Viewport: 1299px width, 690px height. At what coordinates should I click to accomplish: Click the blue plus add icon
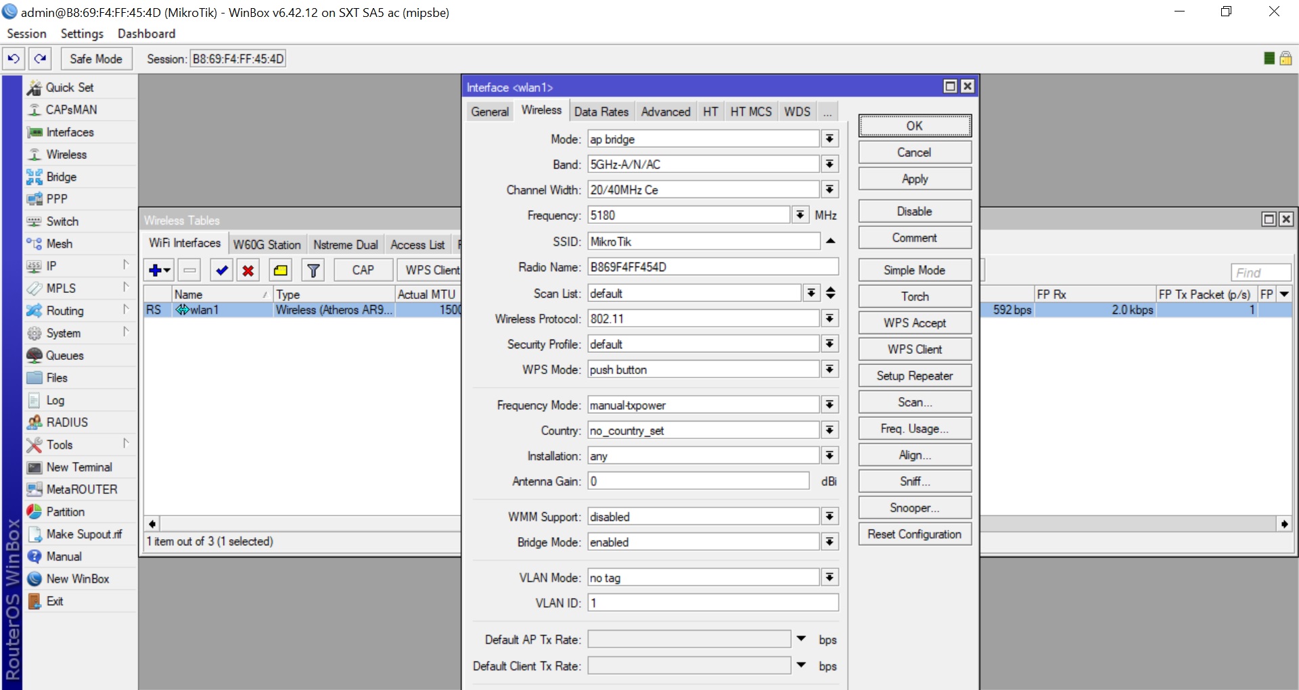tap(160, 271)
